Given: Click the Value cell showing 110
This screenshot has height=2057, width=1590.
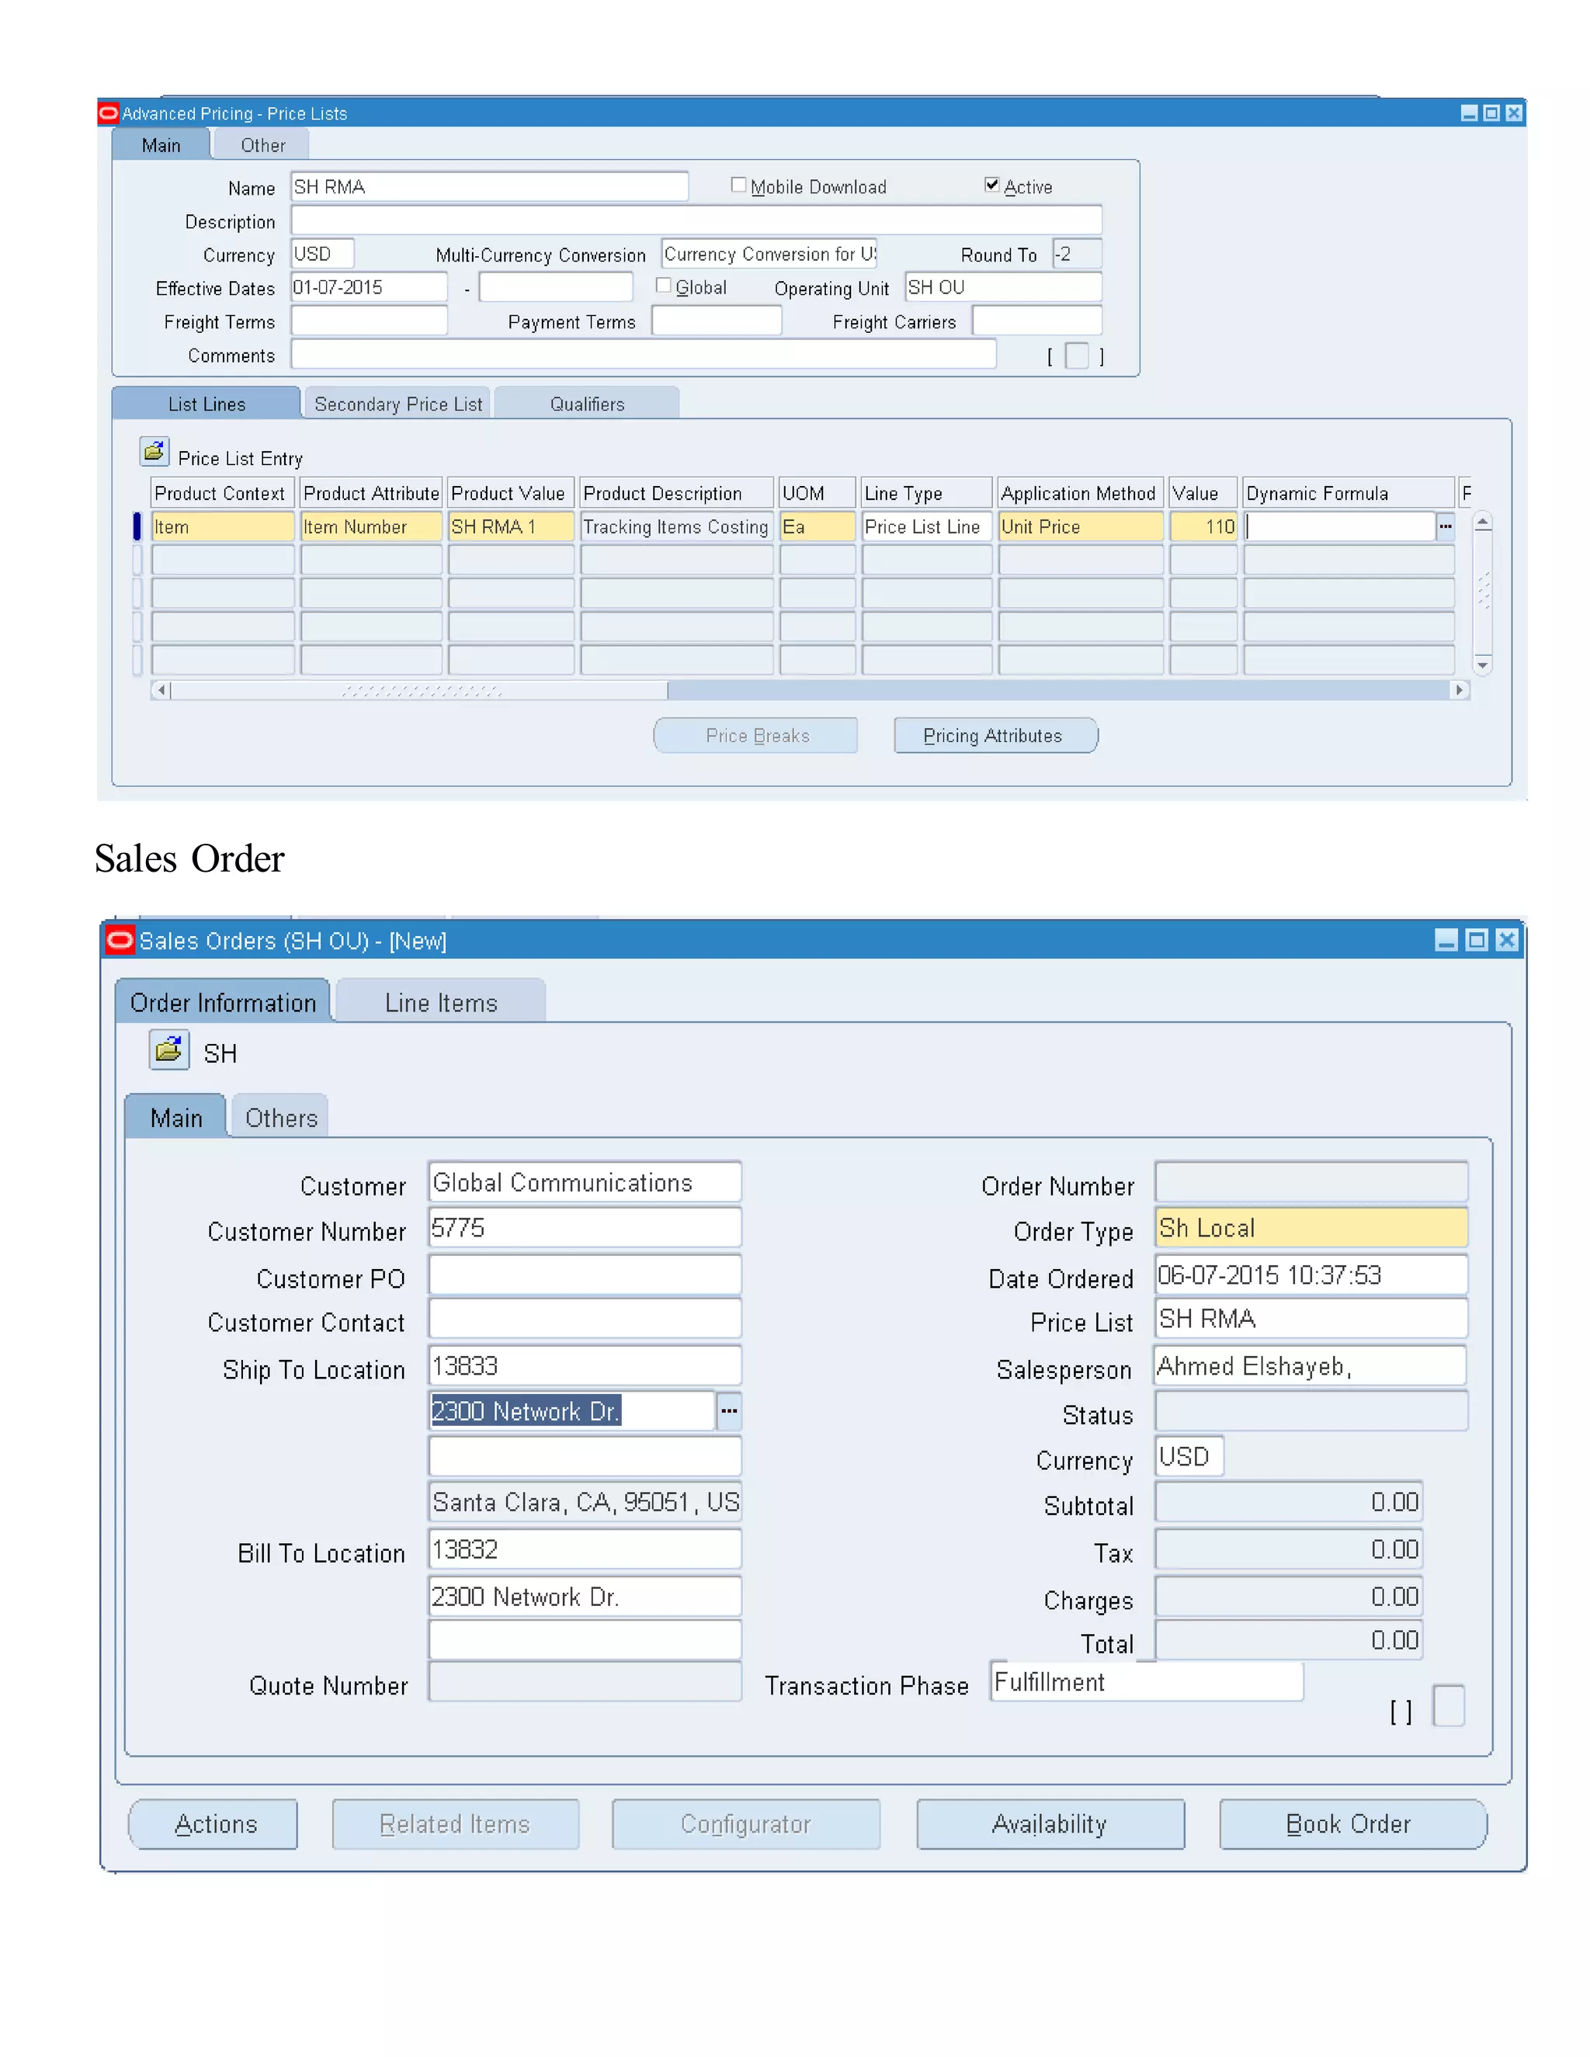Looking at the screenshot, I should pyautogui.click(x=1204, y=526).
